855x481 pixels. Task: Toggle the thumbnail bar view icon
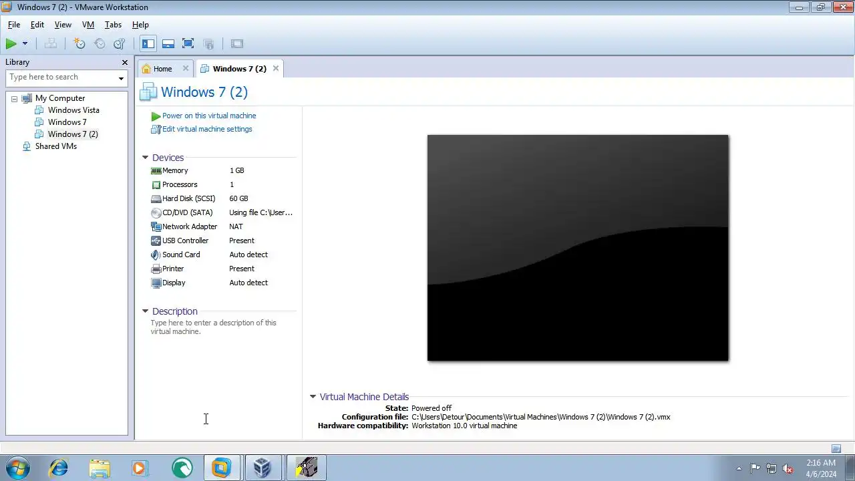[168, 44]
